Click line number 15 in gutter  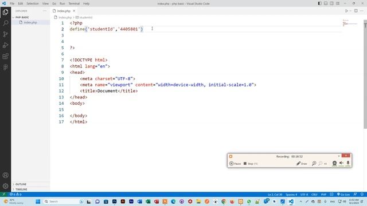click(x=61, y=109)
